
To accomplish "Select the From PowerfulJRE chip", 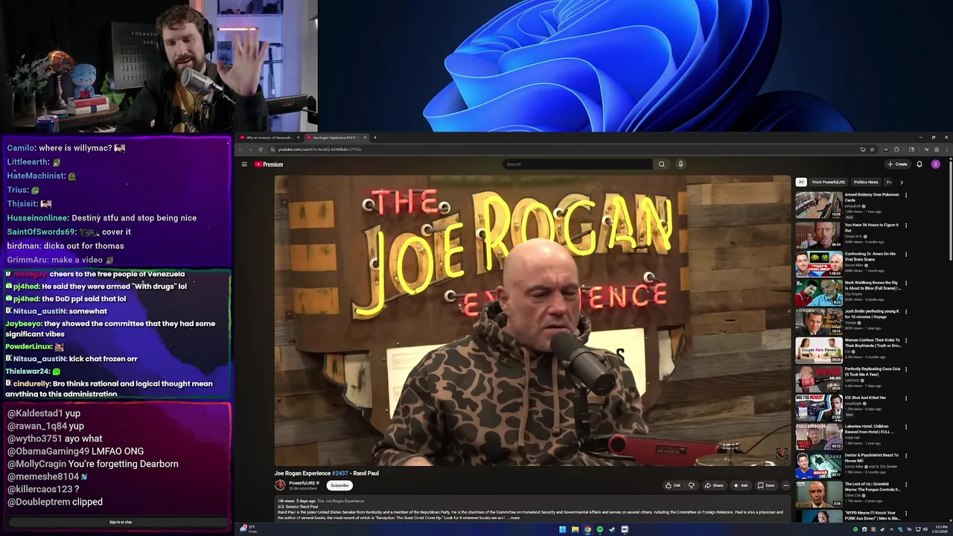I will click(829, 182).
